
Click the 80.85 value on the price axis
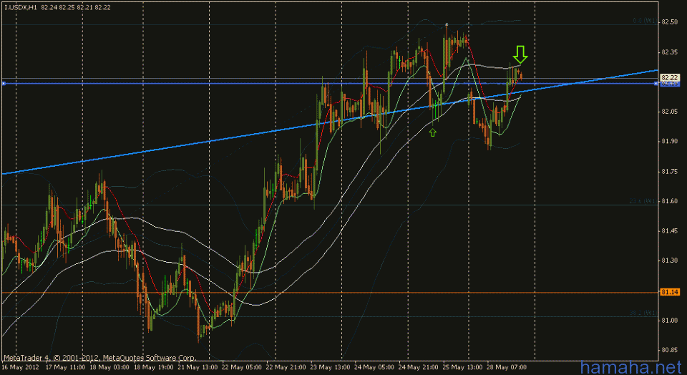[x=670, y=350]
